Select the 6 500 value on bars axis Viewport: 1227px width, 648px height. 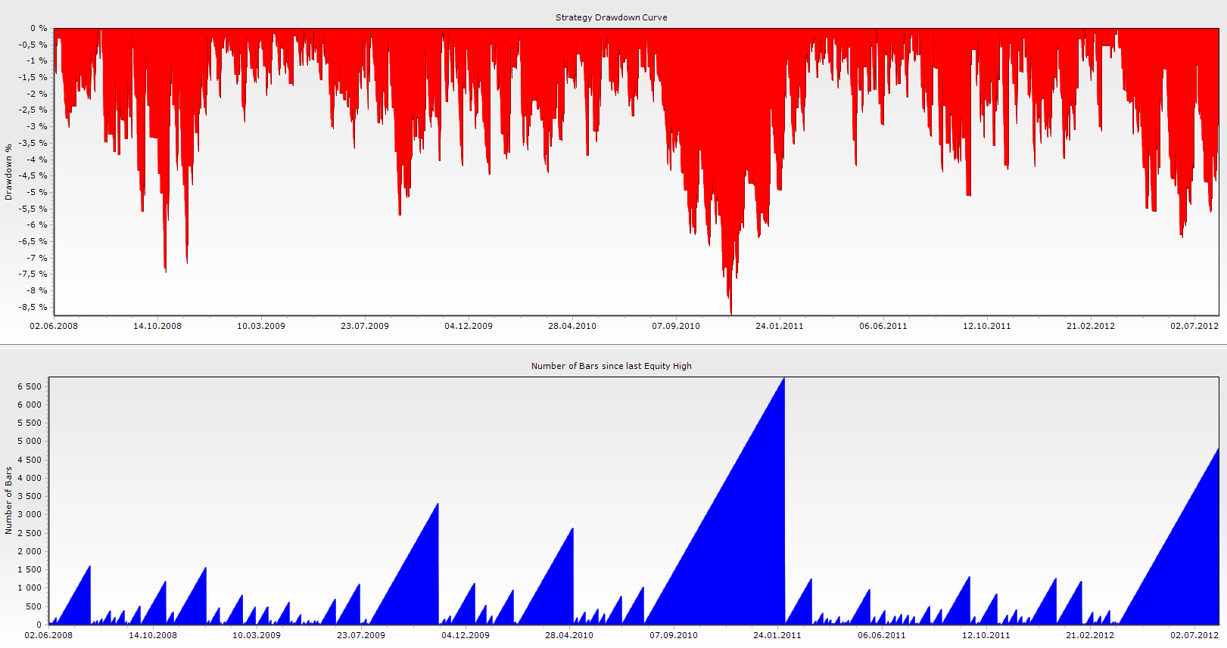click(x=30, y=386)
